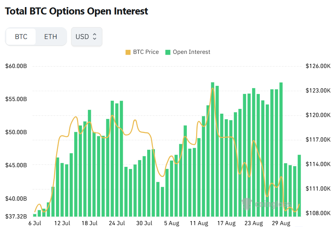Select the BTC tab
This screenshot has width=334, height=227.
(21, 36)
